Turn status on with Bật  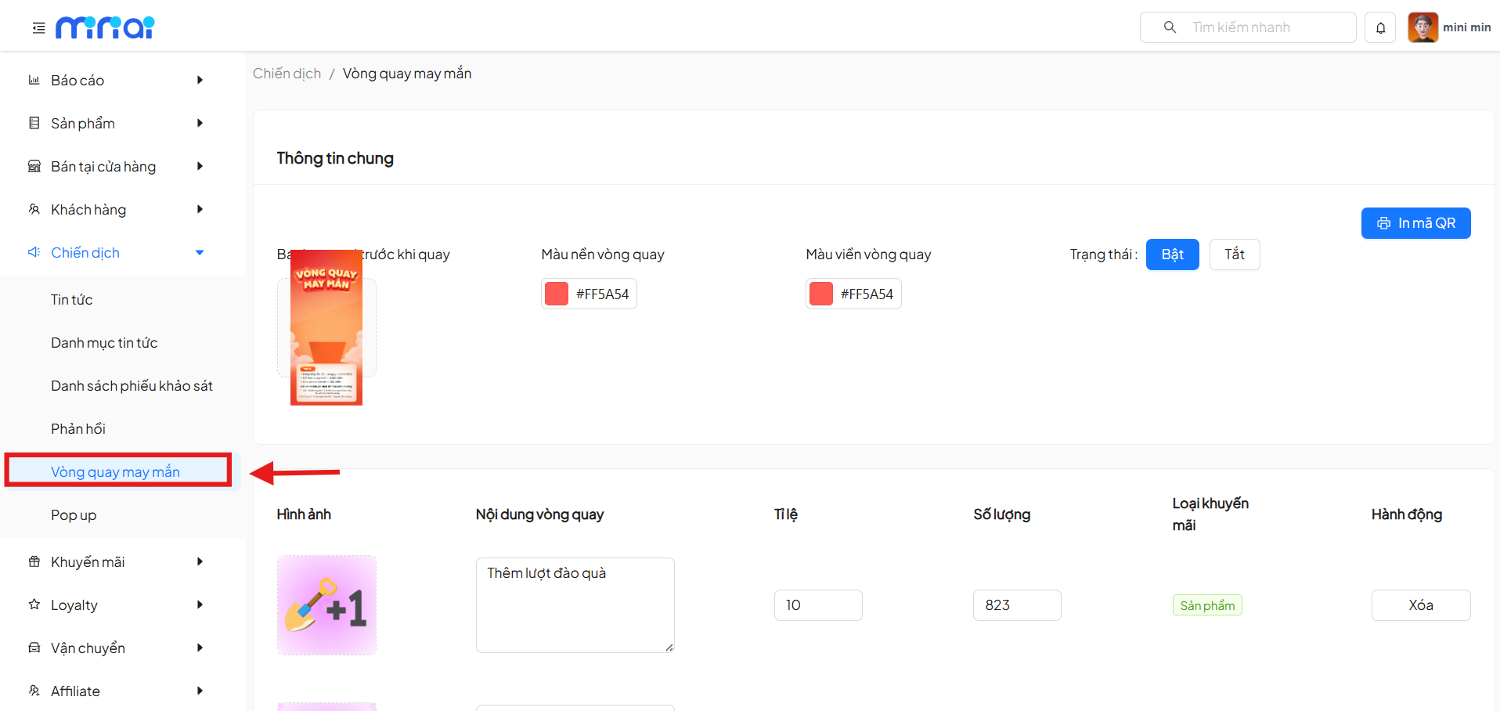click(x=1172, y=254)
